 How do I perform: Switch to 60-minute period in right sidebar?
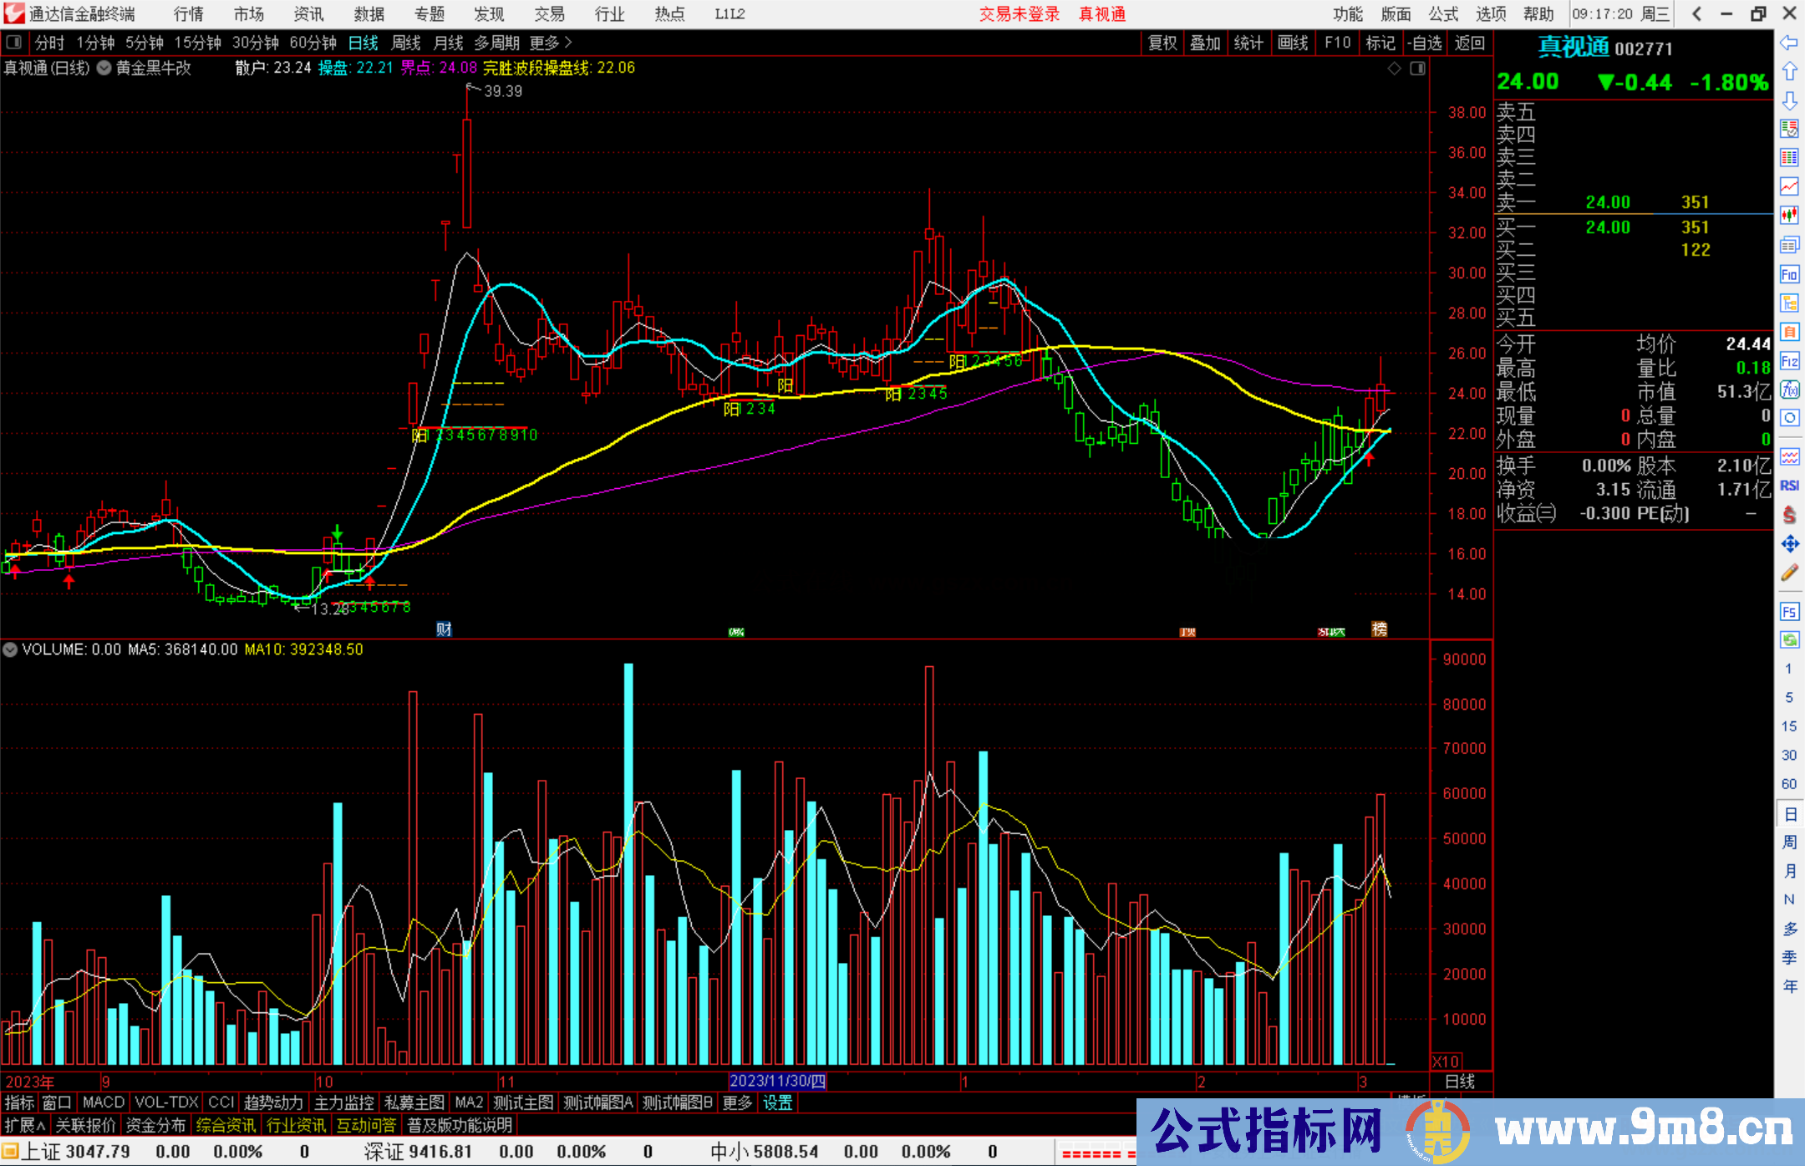coord(1788,784)
